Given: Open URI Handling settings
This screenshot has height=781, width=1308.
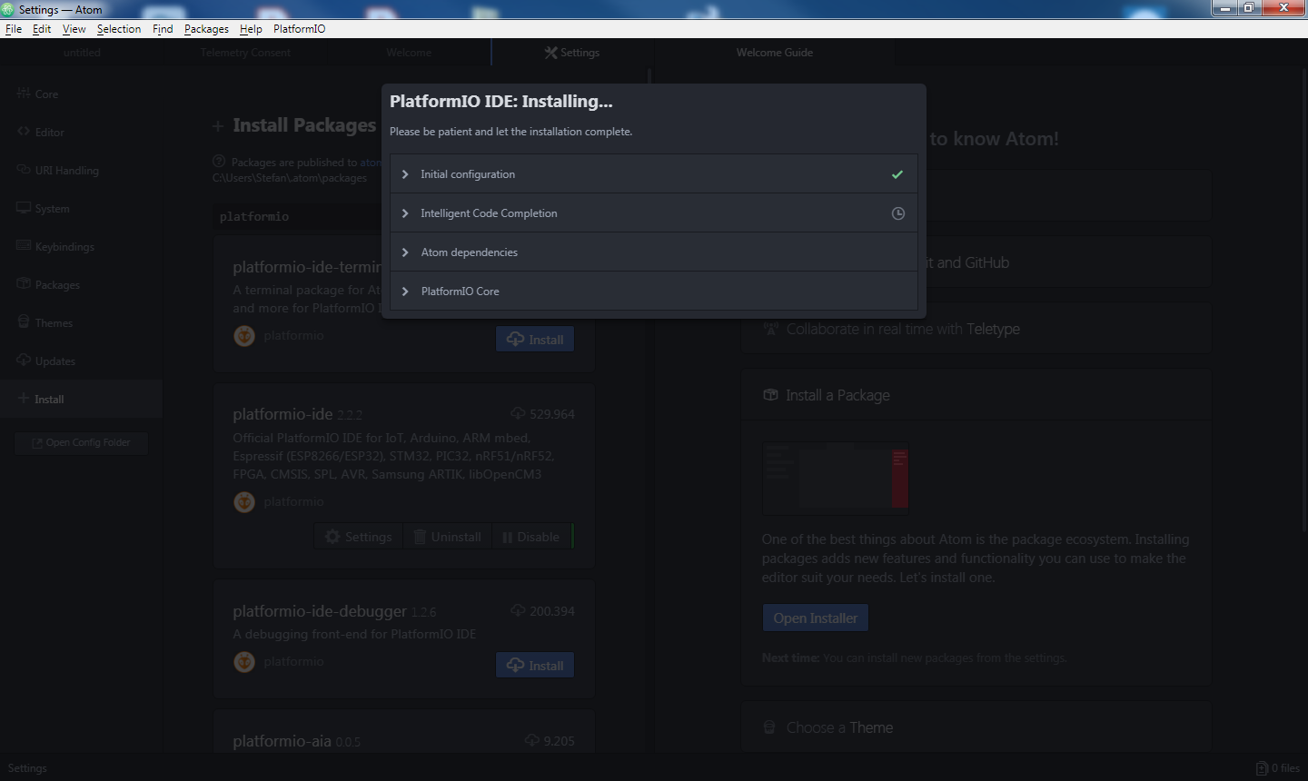Looking at the screenshot, I should pos(82,171).
